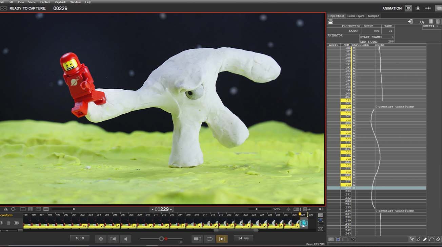Select the curve path drawing tool
The width and height of the screenshot is (442, 247).
(x=431, y=240)
